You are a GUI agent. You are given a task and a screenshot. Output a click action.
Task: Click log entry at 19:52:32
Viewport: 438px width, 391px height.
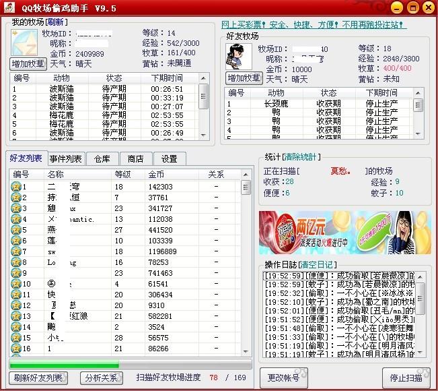coord(339,293)
